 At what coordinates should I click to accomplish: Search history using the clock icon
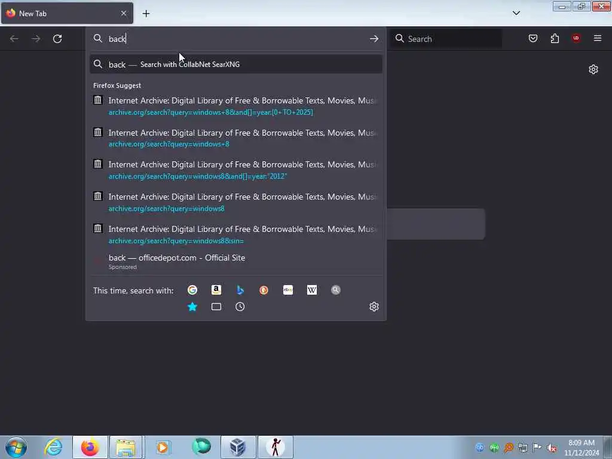click(x=240, y=307)
